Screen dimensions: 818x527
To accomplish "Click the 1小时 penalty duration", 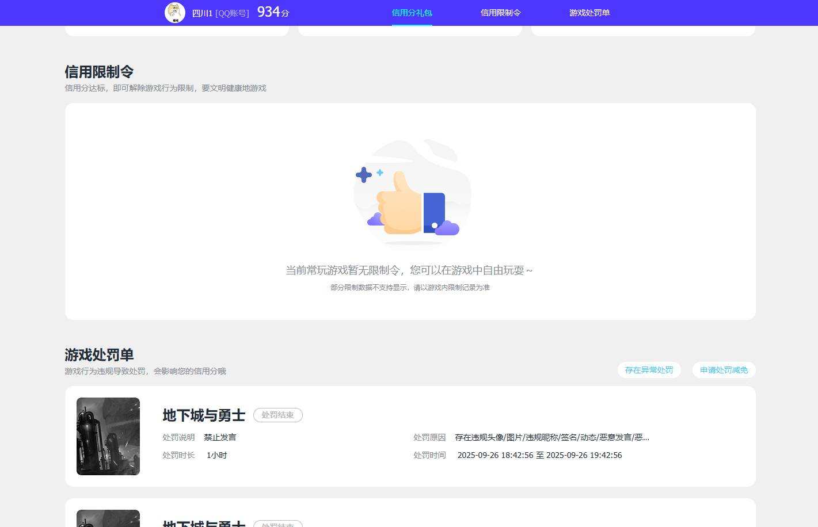I will pyautogui.click(x=217, y=455).
